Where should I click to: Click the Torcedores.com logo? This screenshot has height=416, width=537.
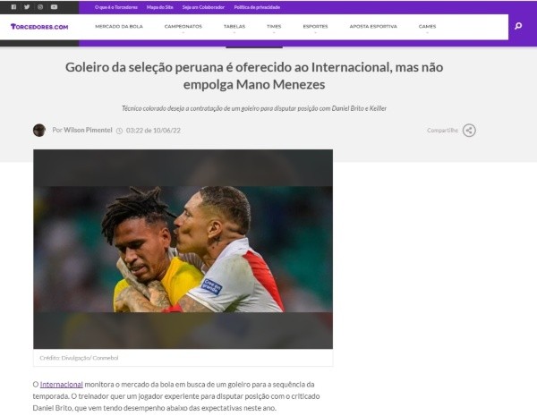pyautogui.click(x=39, y=27)
